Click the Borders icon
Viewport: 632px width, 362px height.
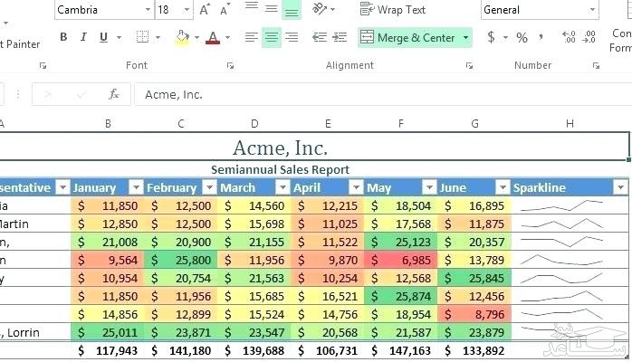[142, 37]
